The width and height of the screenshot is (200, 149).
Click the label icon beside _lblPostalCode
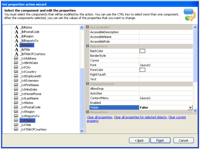coord(16,32)
